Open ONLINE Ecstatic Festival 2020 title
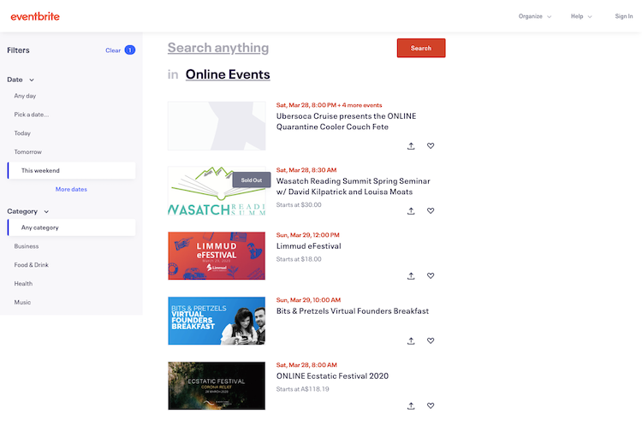 point(332,376)
